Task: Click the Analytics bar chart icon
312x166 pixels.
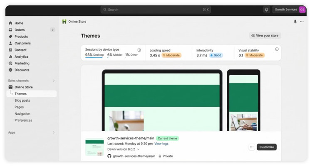Action: [10, 56]
